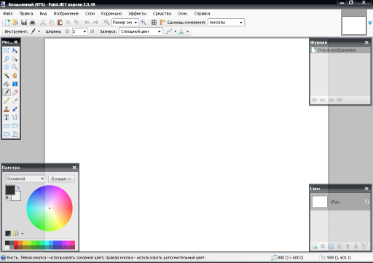Select the Move Selected Pixels tool
The image size is (373, 263).
point(15,50)
